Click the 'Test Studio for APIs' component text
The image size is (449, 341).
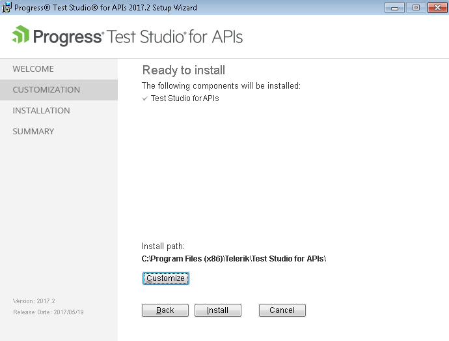[x=185, y=98]
